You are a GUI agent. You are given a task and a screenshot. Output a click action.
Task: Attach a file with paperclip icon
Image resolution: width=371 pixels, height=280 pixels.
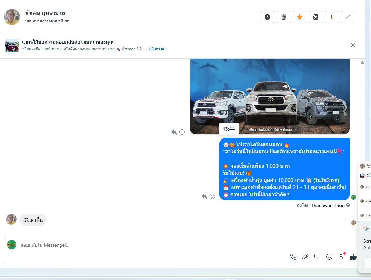[x=305, y=257]
